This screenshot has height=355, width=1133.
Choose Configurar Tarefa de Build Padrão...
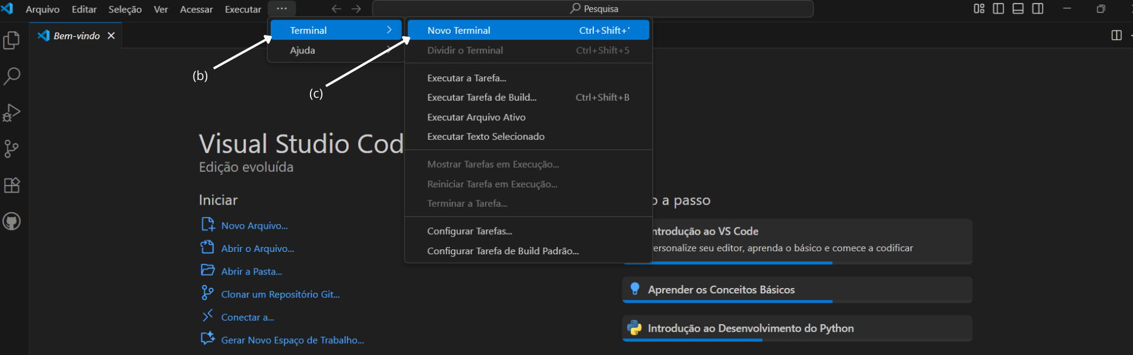click(x=528, y=251)
